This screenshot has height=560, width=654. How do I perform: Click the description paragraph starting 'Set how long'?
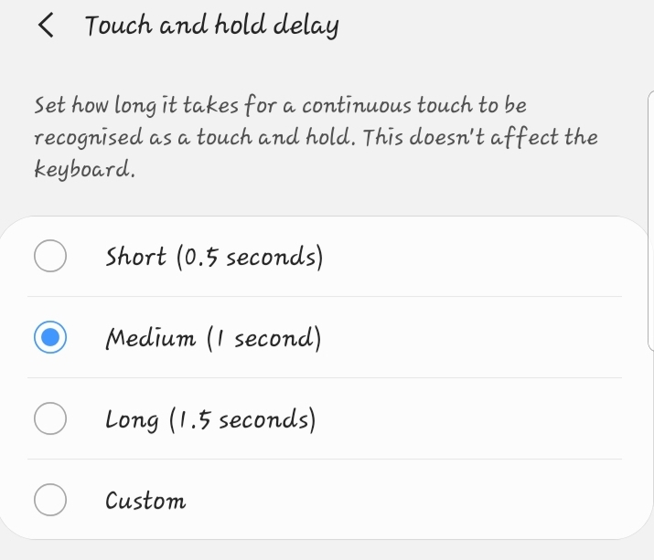pyautogui.click(x=316, y=137)
